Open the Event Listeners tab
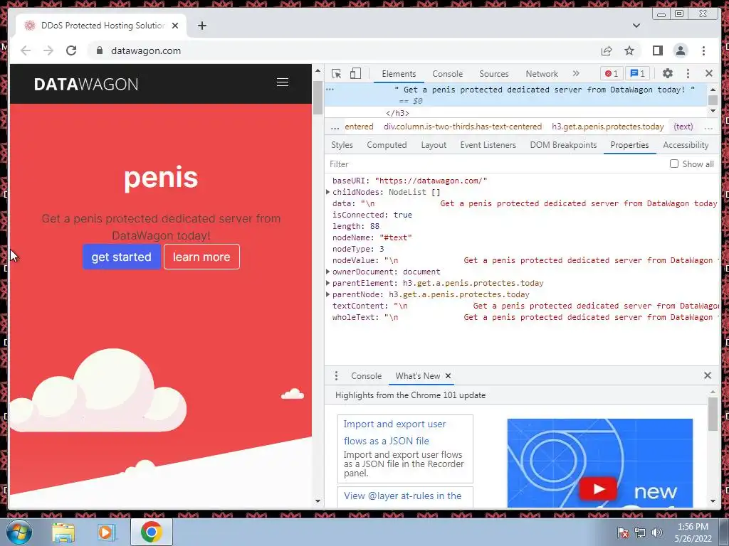 (x=488, y=145)
